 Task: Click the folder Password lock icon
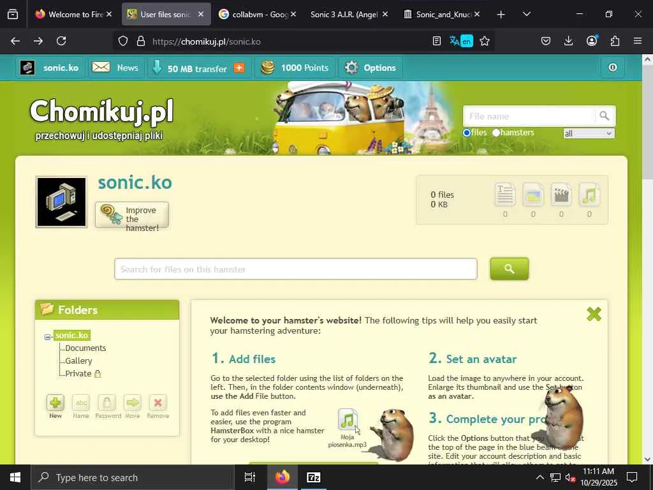(106, 403)
